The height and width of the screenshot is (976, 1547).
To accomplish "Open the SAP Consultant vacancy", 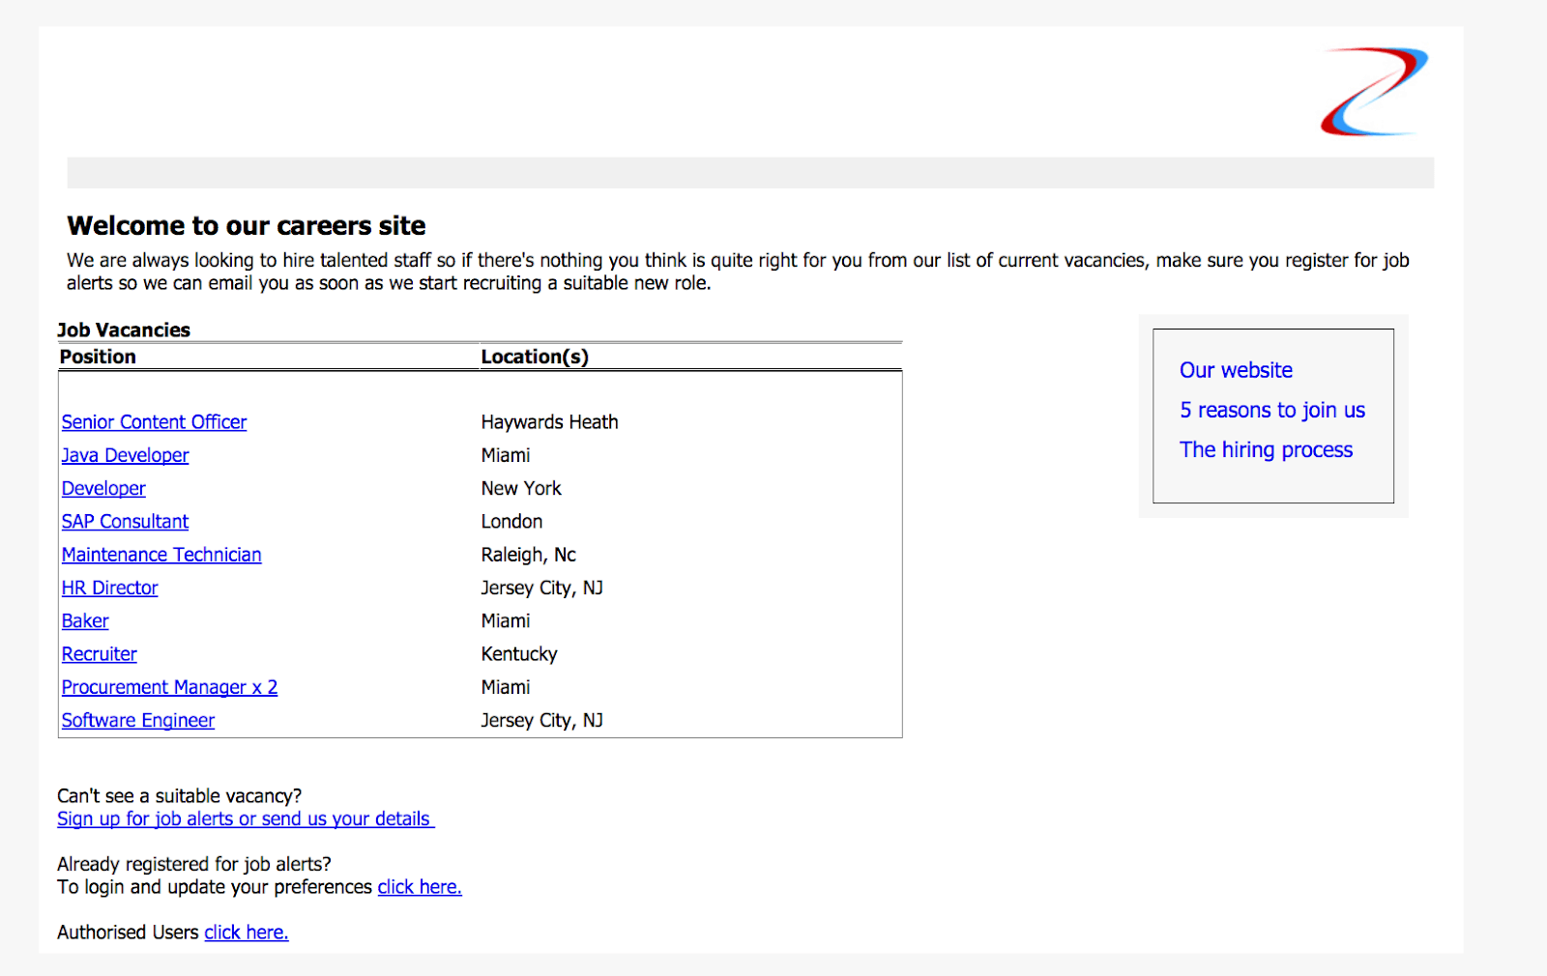I will [125, 522].
